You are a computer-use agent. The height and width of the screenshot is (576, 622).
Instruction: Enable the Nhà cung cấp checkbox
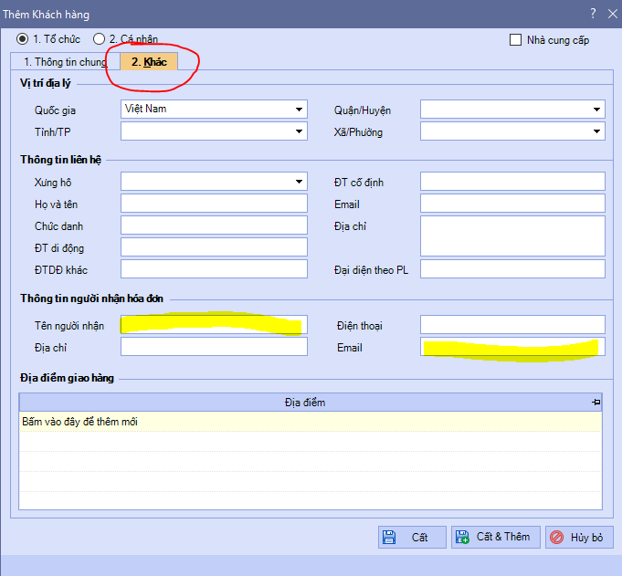(516, 39)
